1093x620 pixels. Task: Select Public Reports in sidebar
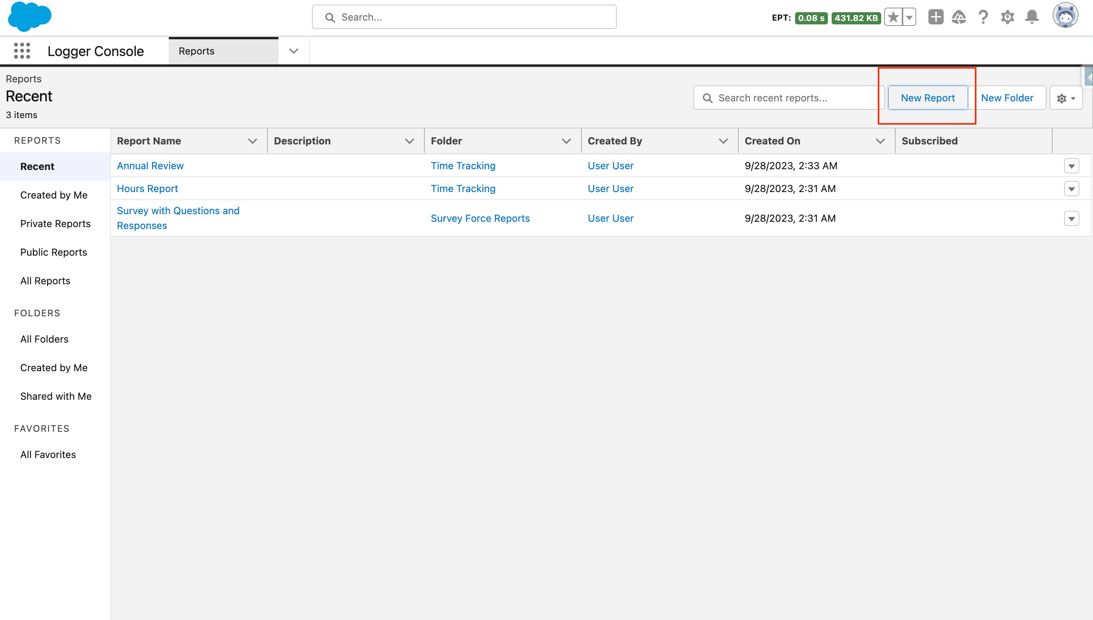pyautogui.click(x=54, y=252)
